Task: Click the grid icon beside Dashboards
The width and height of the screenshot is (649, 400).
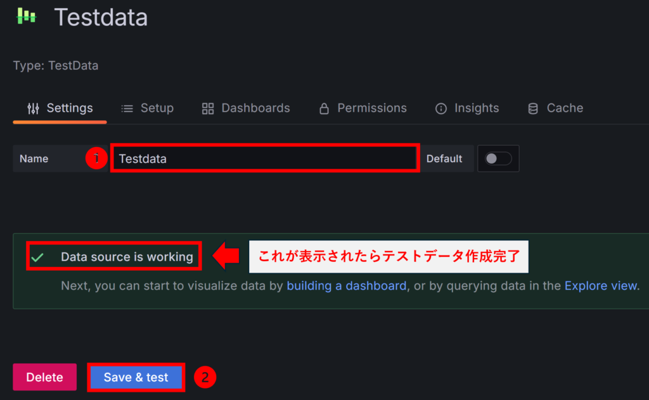Action: 208,108
